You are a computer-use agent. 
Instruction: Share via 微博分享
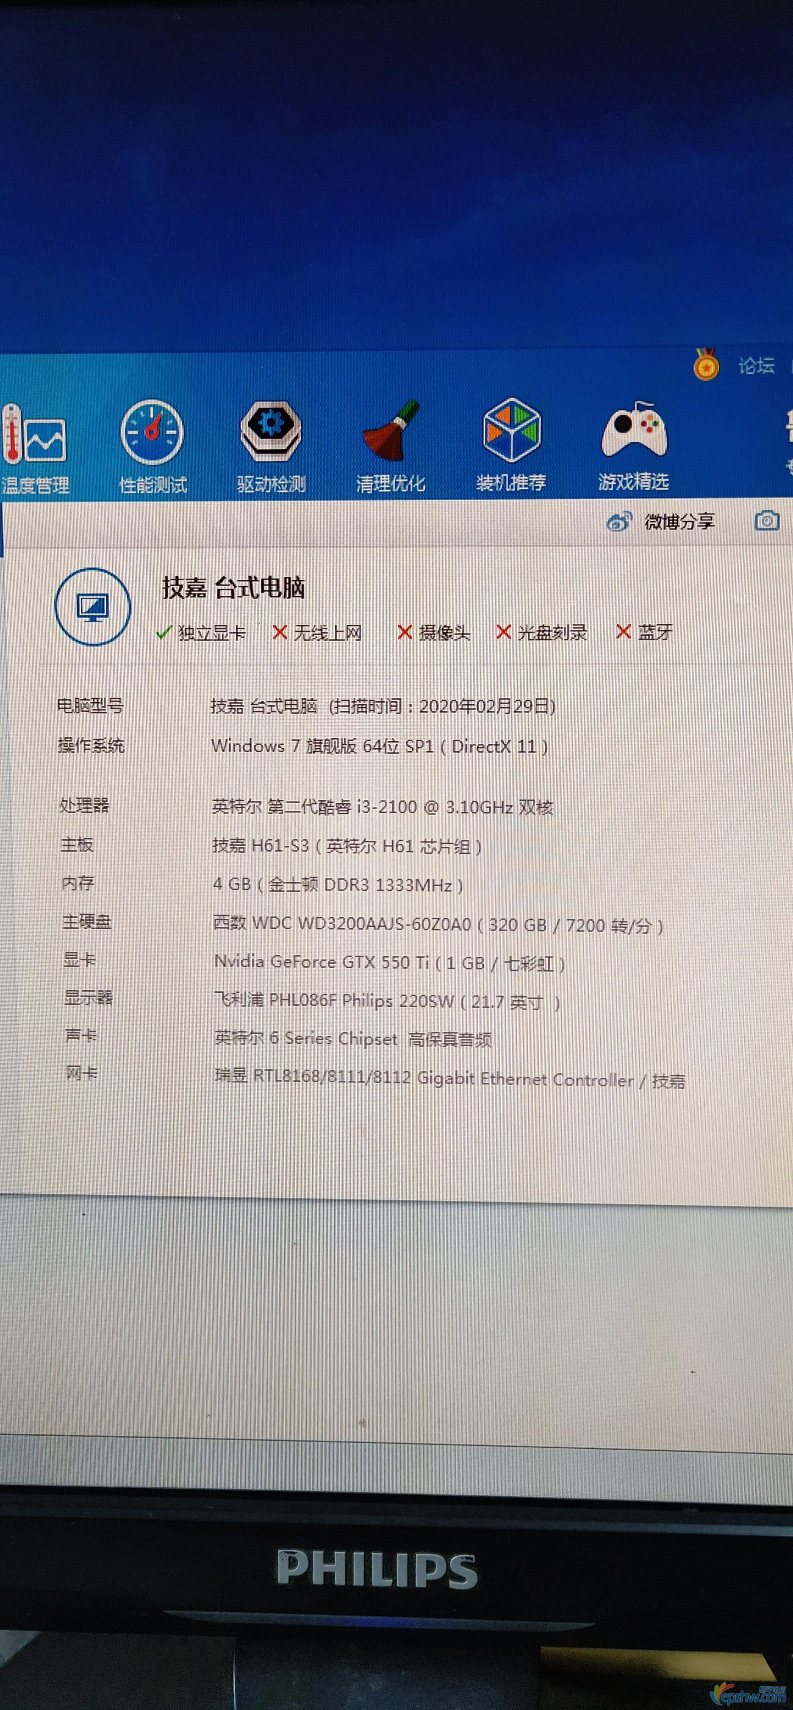point(679,522)
